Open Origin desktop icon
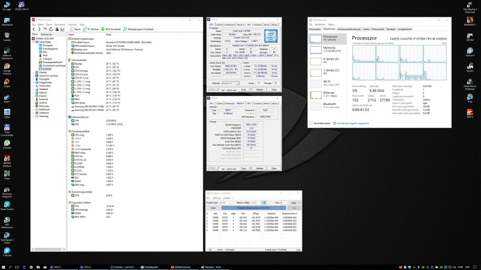This screenshot has height=270, width=481. point(7,83)
